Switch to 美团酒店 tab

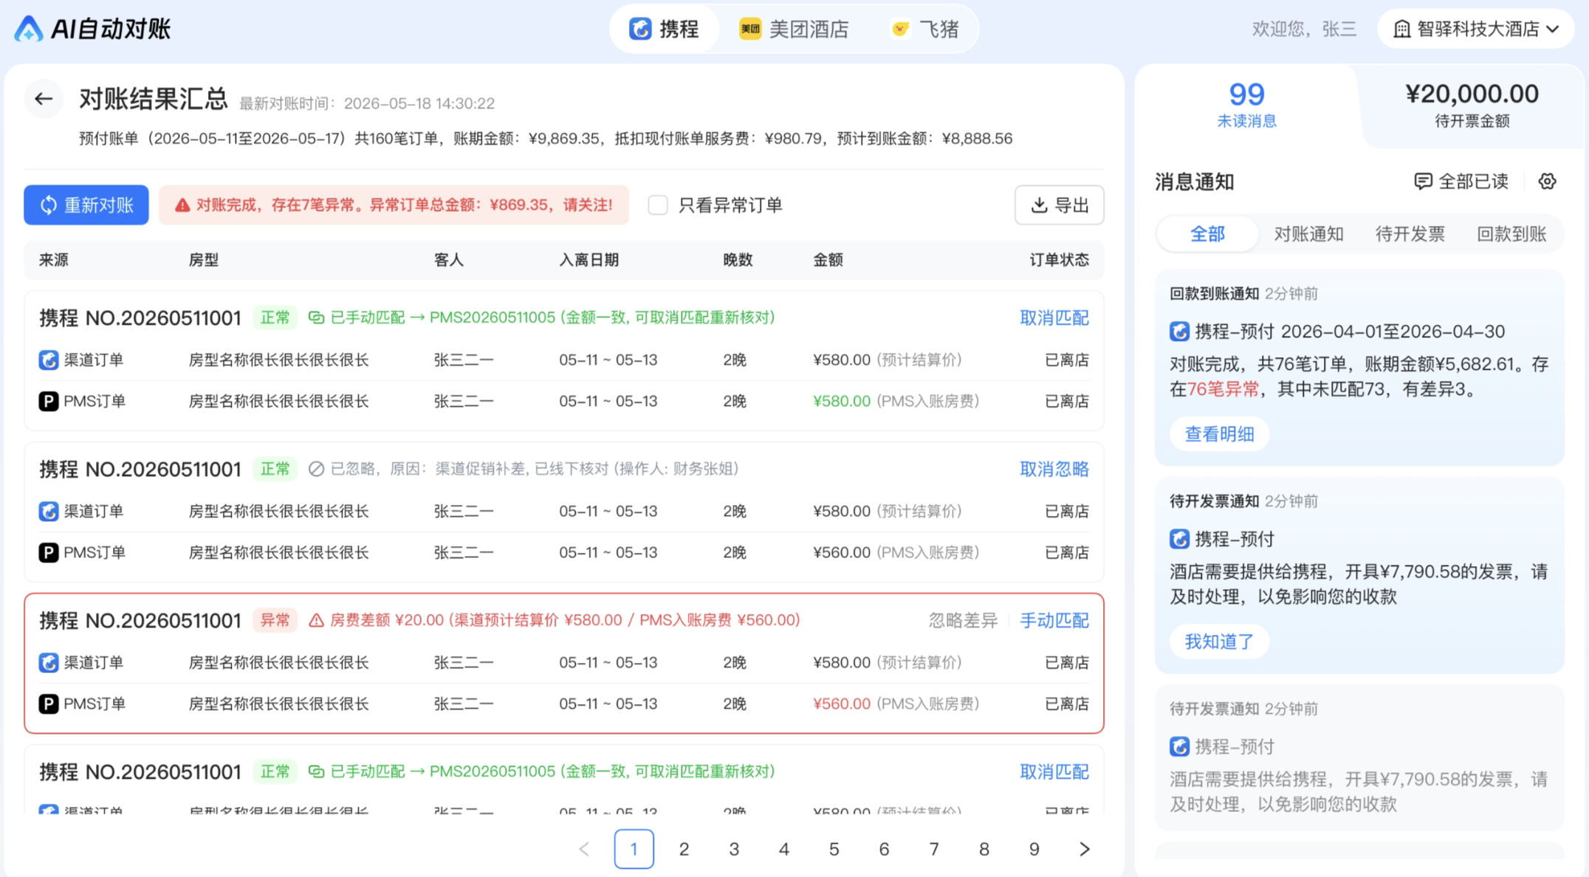(794, 29)
